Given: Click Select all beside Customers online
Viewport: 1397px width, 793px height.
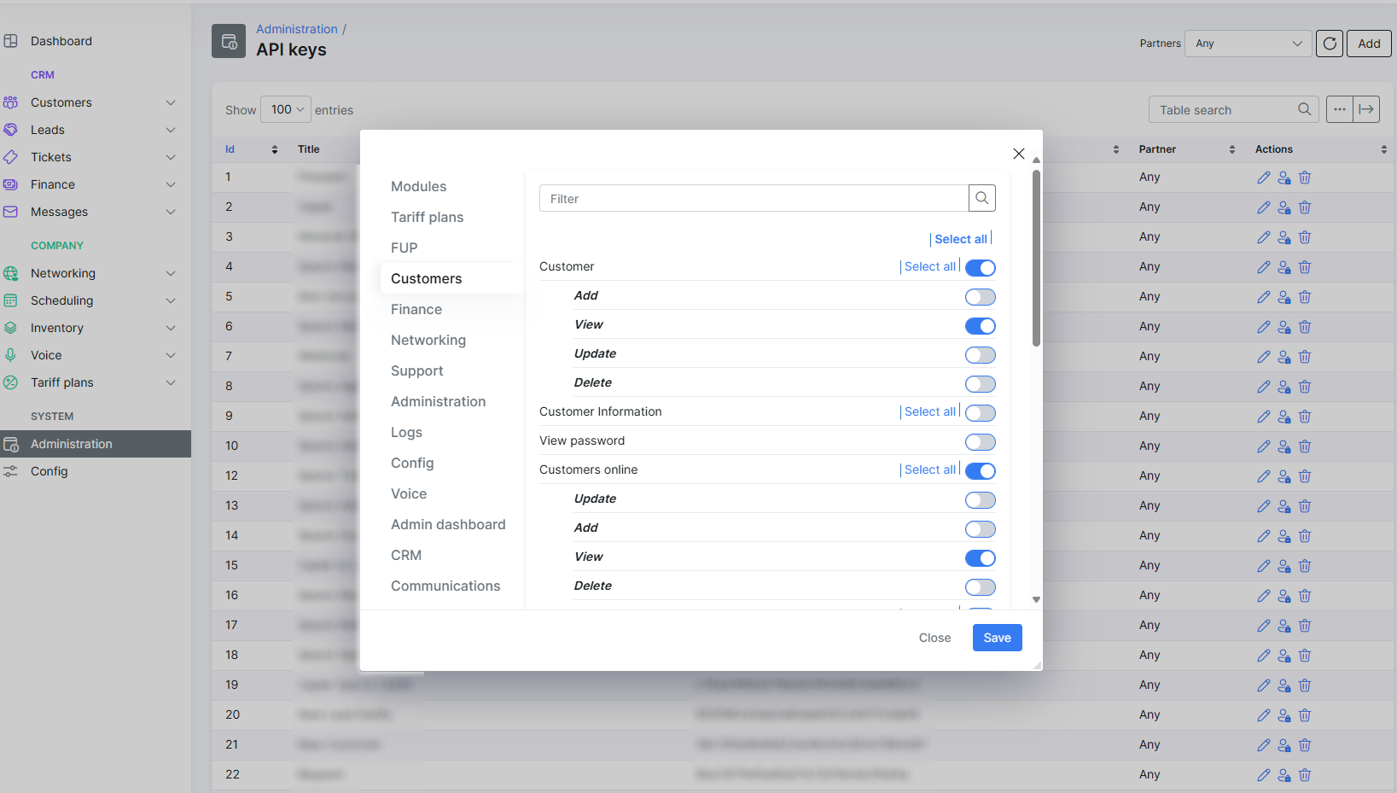Looking at the screenshot, I should [x=930, y=469].
